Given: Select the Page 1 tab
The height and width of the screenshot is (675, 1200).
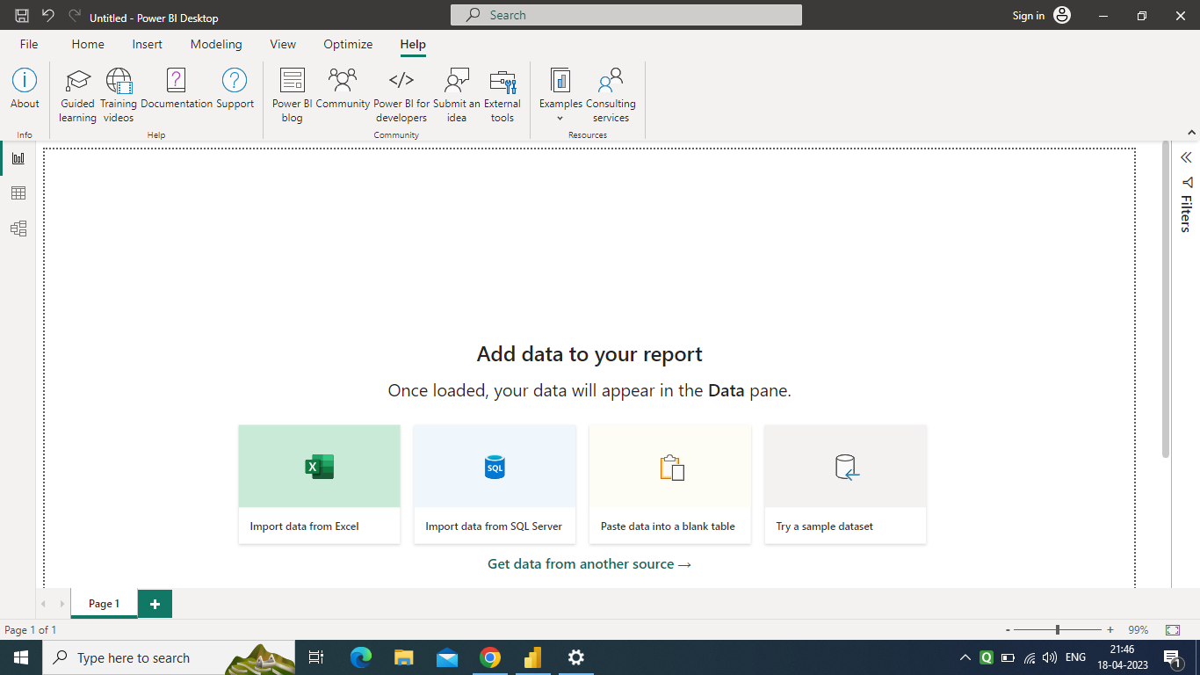Looking at the screenshot, I should pos(104,604).
